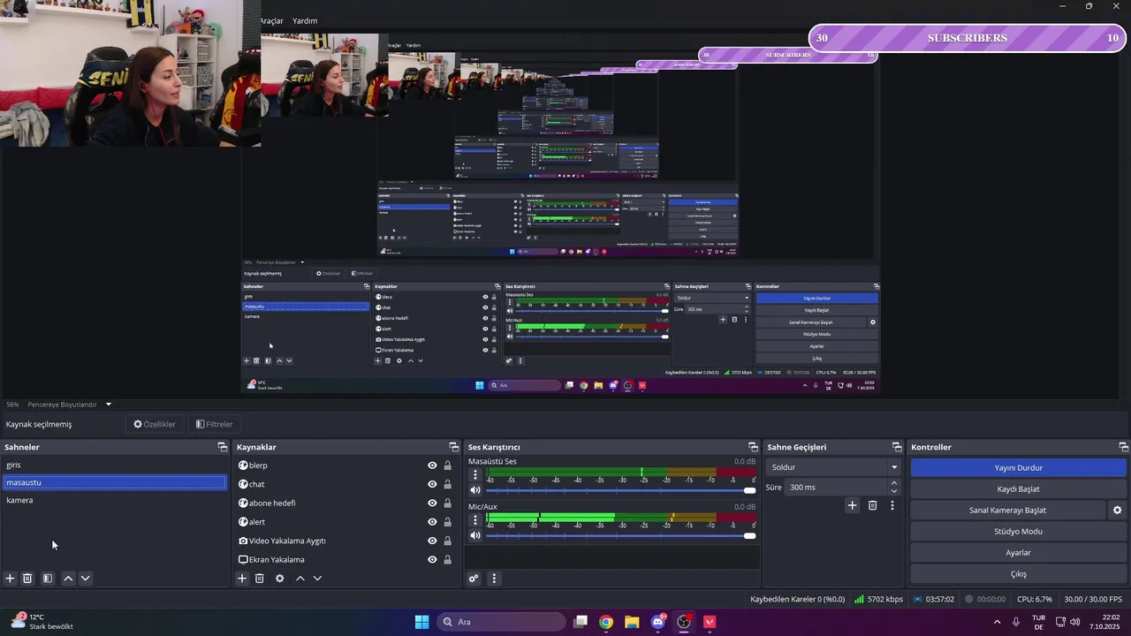1131x636 pixels.
Task: Open transition properties three-dot icon
Action: [892, 505]
